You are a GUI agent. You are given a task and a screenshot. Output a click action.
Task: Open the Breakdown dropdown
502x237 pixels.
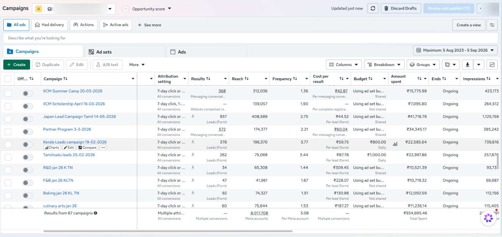click(384, 65)
